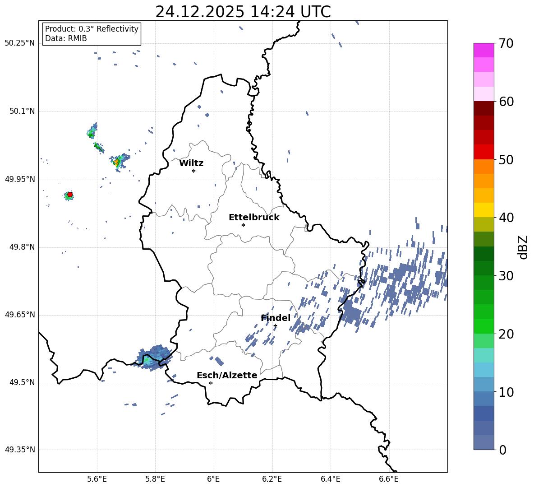Viewport: 534px width, 488px height.
Task: Click the 6.2°E longitude label
Action: coord(272,479)
